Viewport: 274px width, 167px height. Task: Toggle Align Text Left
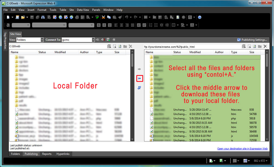pos(116,25)
